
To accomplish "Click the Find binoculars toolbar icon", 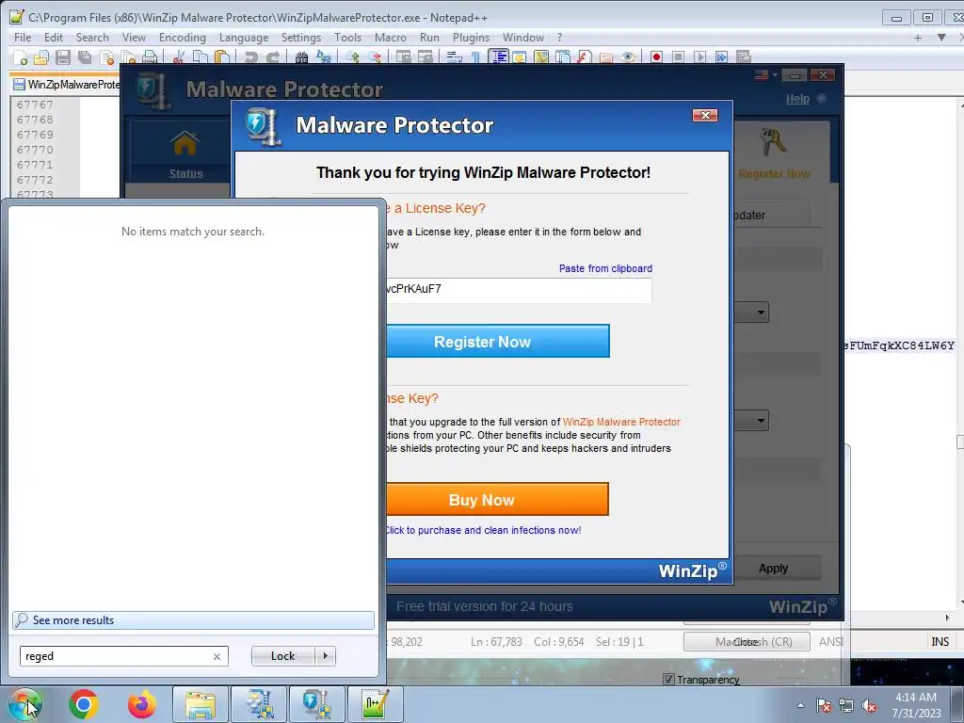I will click(x=302, y=57).
